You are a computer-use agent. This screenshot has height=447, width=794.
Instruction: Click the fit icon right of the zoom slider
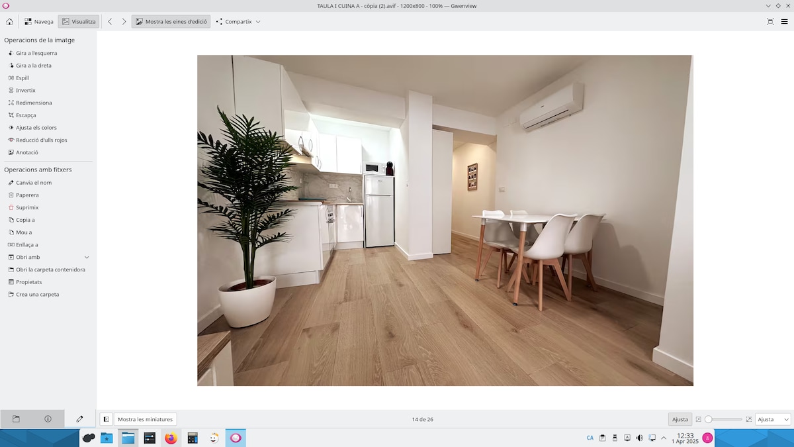(x=749, y=419)
